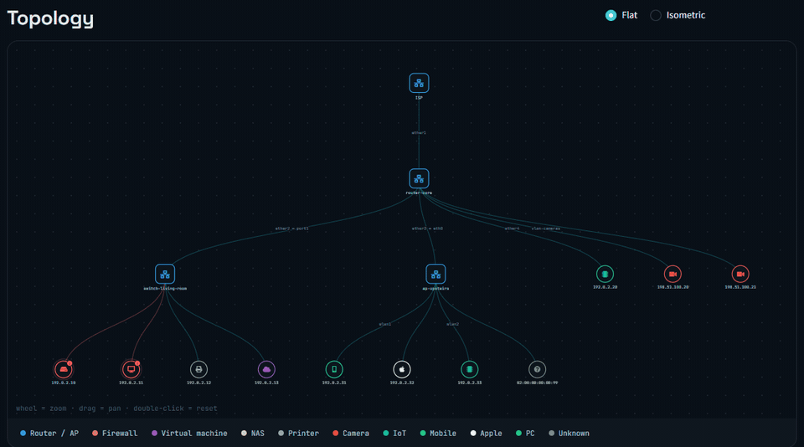Viewport: 804px width, 447px height.
Task: Click the IoT legend entry
Action: click(394, 433)
